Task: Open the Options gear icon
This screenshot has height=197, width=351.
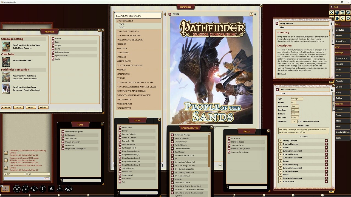Action: coord(348,19)
